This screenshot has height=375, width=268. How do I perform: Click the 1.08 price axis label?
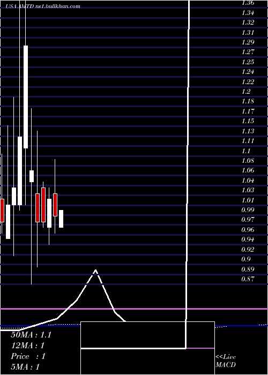point(248,161)
